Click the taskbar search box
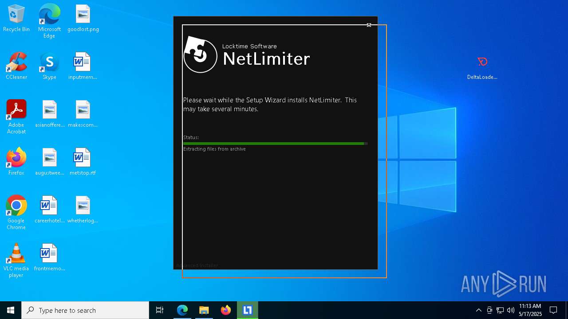Viewport: 568px width, 319px height. (x=85, y=310)
